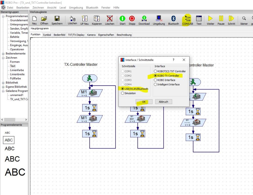Expand the Bibliothek tree node
Screen dimensions: 253x195
(3, 83)
